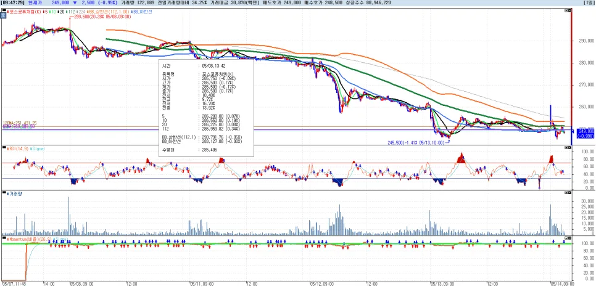Screen dimensions: 596x287
Task: Select the Signal legend in RSI panel
Action: click(36, 149)
